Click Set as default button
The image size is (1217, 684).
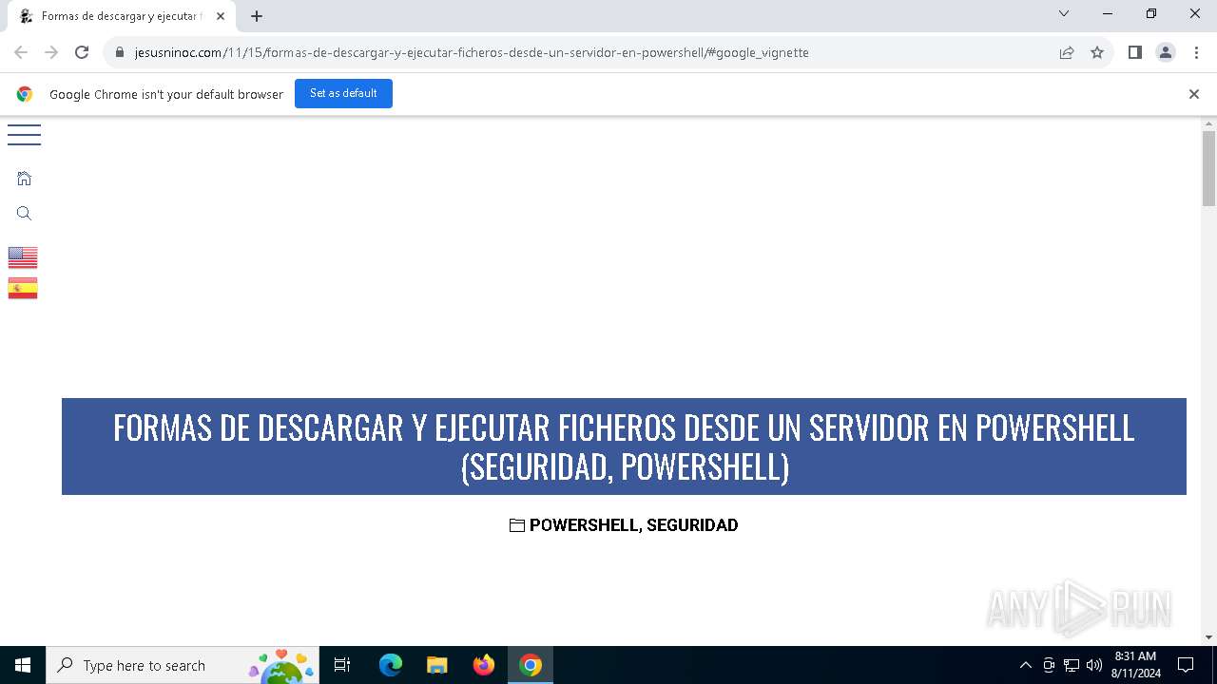click(x=343, y=93)
